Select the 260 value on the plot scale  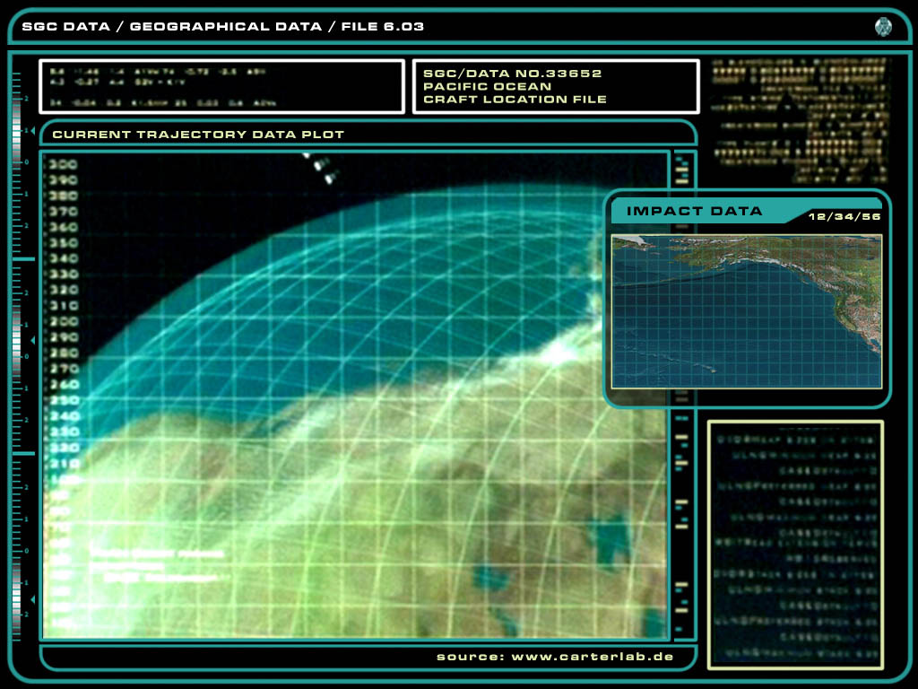pos(64,384)
